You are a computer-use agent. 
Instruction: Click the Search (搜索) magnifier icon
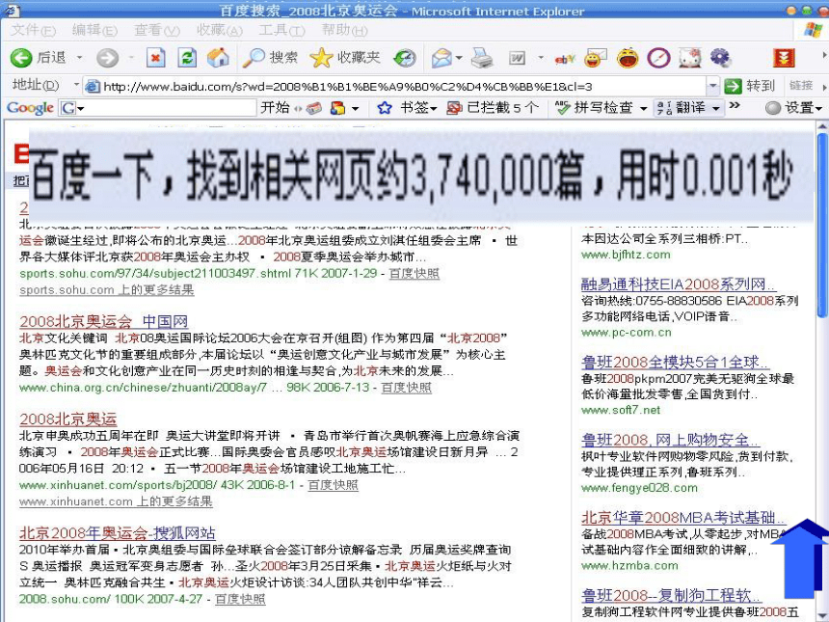[254, 57]
